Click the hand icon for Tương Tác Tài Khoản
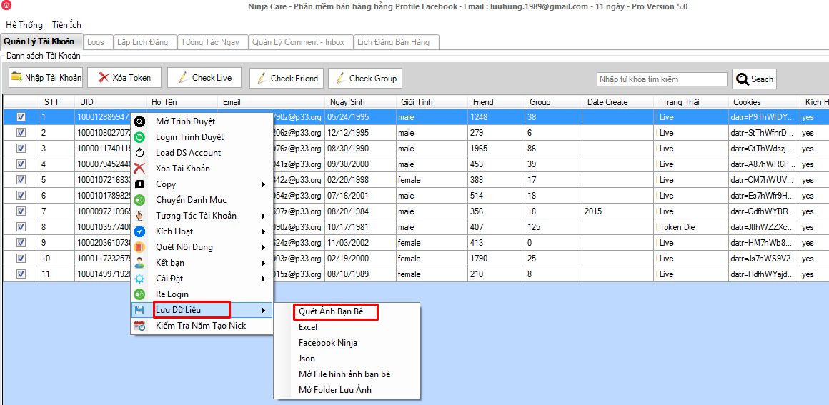Viewport: 829px width, 405px height. pyautogui.click(x=139, y=216)
